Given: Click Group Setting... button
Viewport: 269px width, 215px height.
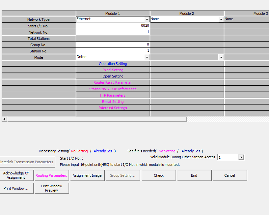Looking at the screenshot, I should tap(123, 175).
